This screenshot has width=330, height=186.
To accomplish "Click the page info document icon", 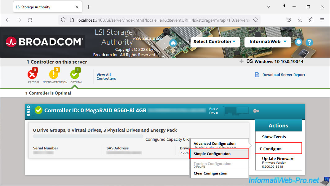I will coord(72,20).
